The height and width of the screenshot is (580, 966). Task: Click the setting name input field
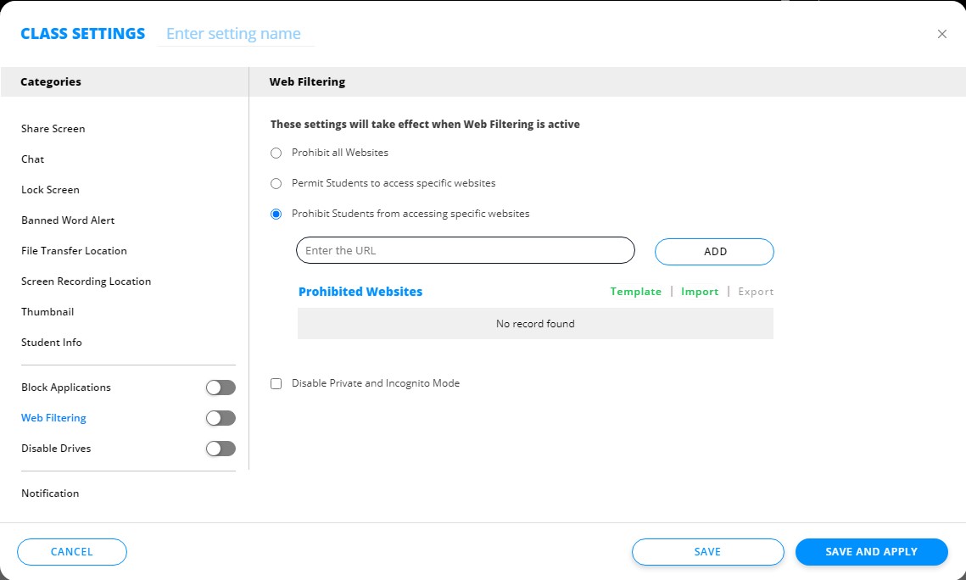(x=235, y=34)
